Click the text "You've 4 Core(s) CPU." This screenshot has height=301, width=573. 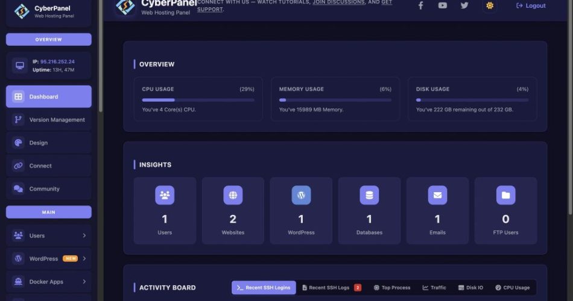169,110
